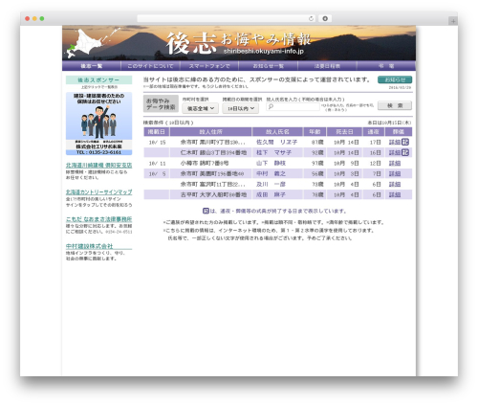
Task: Click the 通夜 column header
Action: (x=374, y=132)
